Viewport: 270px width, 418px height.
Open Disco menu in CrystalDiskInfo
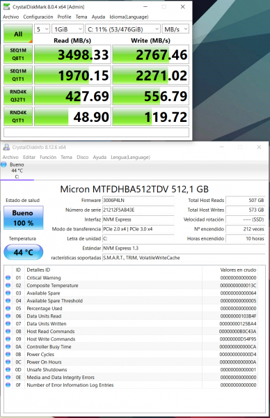click(83, 157)
